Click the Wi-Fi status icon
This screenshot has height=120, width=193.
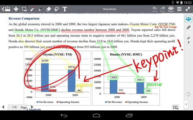click(177, 2)
